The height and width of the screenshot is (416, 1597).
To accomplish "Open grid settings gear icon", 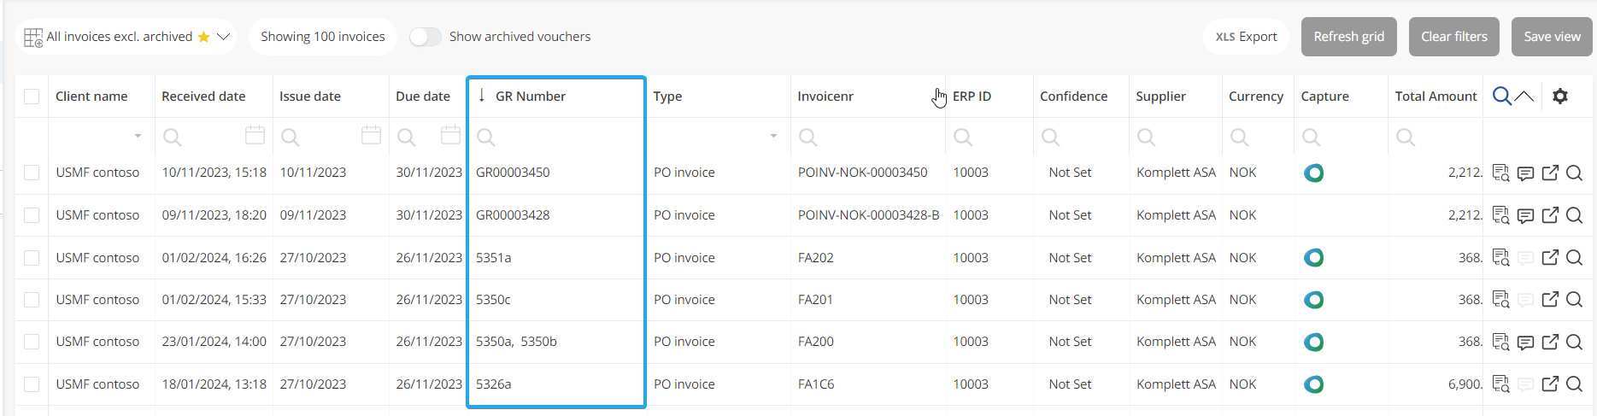I will tap(1559, 97).
